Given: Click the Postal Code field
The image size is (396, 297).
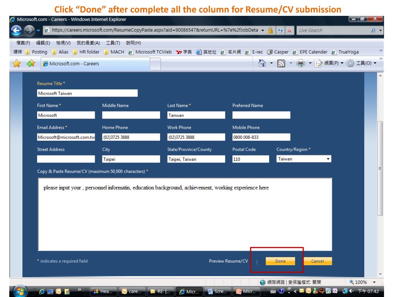Looking at the screenshot, I should click(x=251, y=159).
